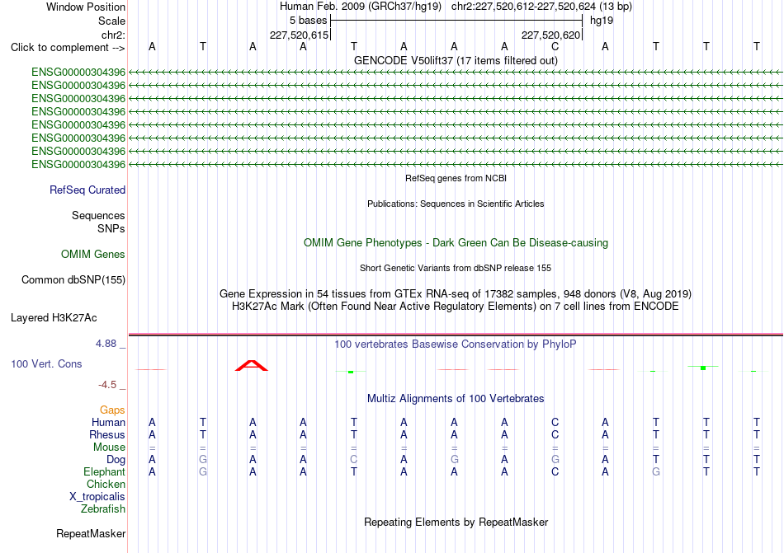Viewport: 784px width, 553px height.
Task: Click the GENCODE V50lift37 track title
Action: click(456, 60)
